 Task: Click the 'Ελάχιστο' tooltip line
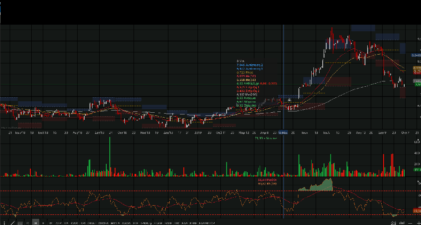point(246,106)
